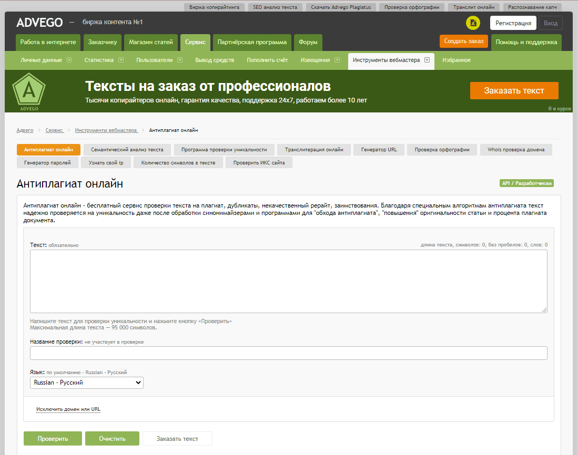The image size is (578, 455).
Task: Open Биржа копирайтинга top link
Action: point(214,7)
